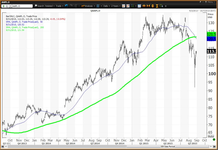
Task: Click the line chart style icon
Action: 124,6
